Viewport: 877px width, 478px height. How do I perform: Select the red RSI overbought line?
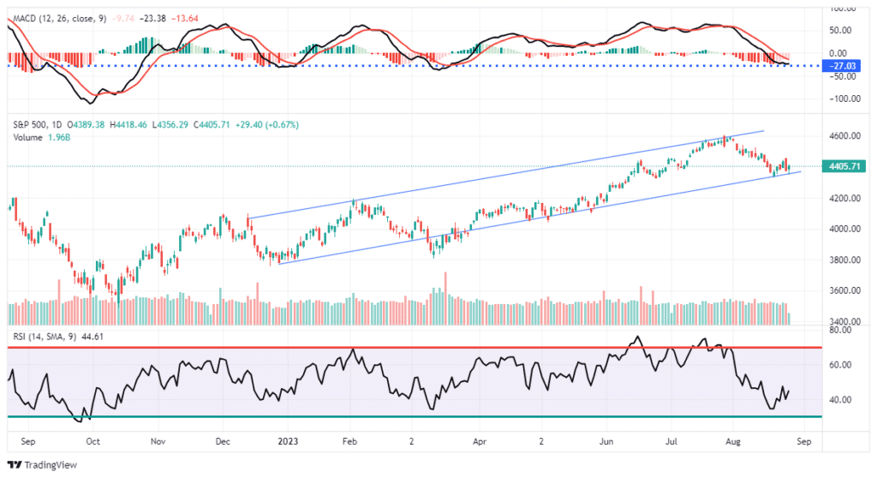415,348
